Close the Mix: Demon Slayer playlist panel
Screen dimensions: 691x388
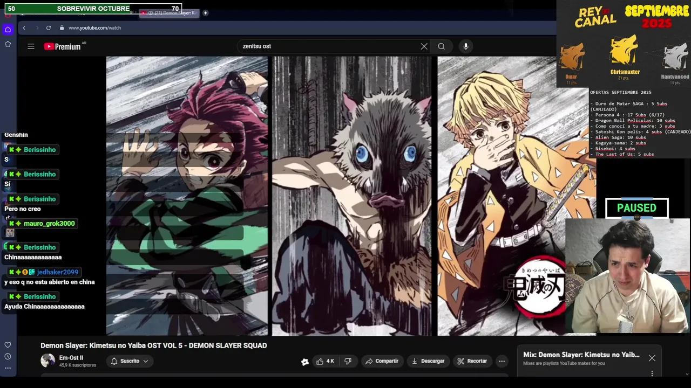pyautogui.click(x=652, y=358)
